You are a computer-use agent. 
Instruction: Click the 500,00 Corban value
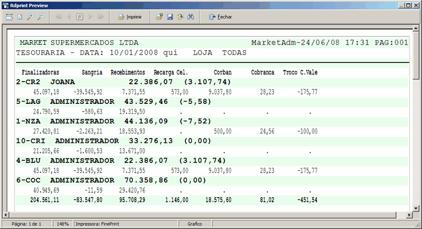coord(223,131)
